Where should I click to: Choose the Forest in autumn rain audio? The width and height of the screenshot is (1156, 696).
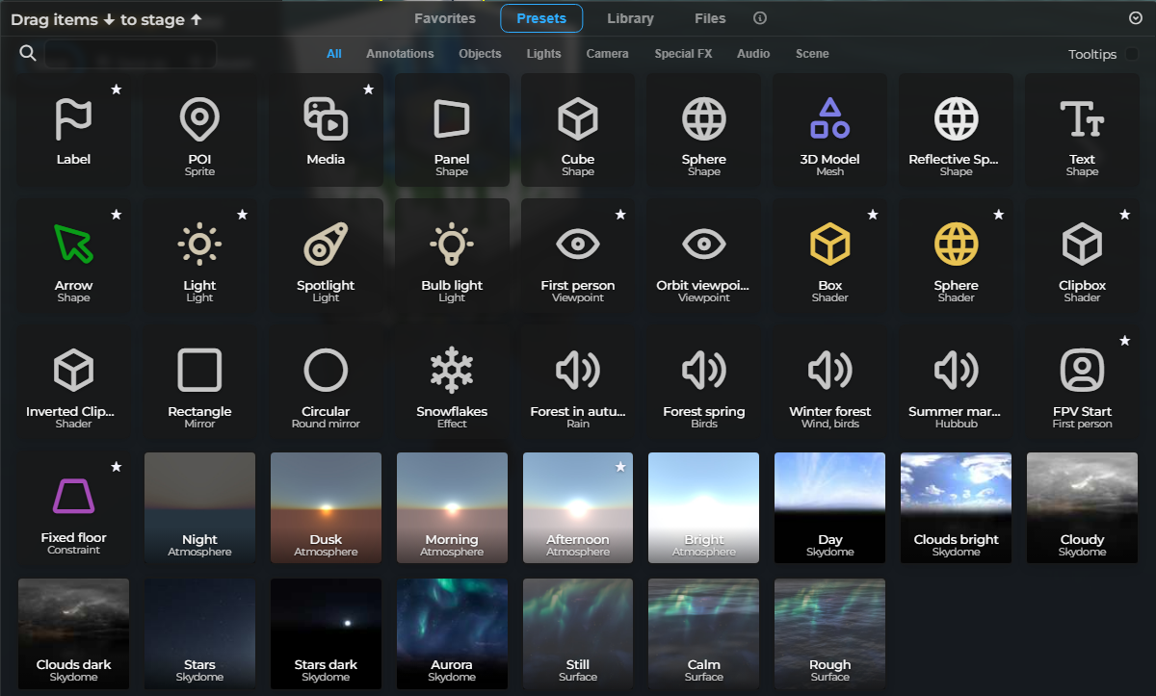coord(578,382)
